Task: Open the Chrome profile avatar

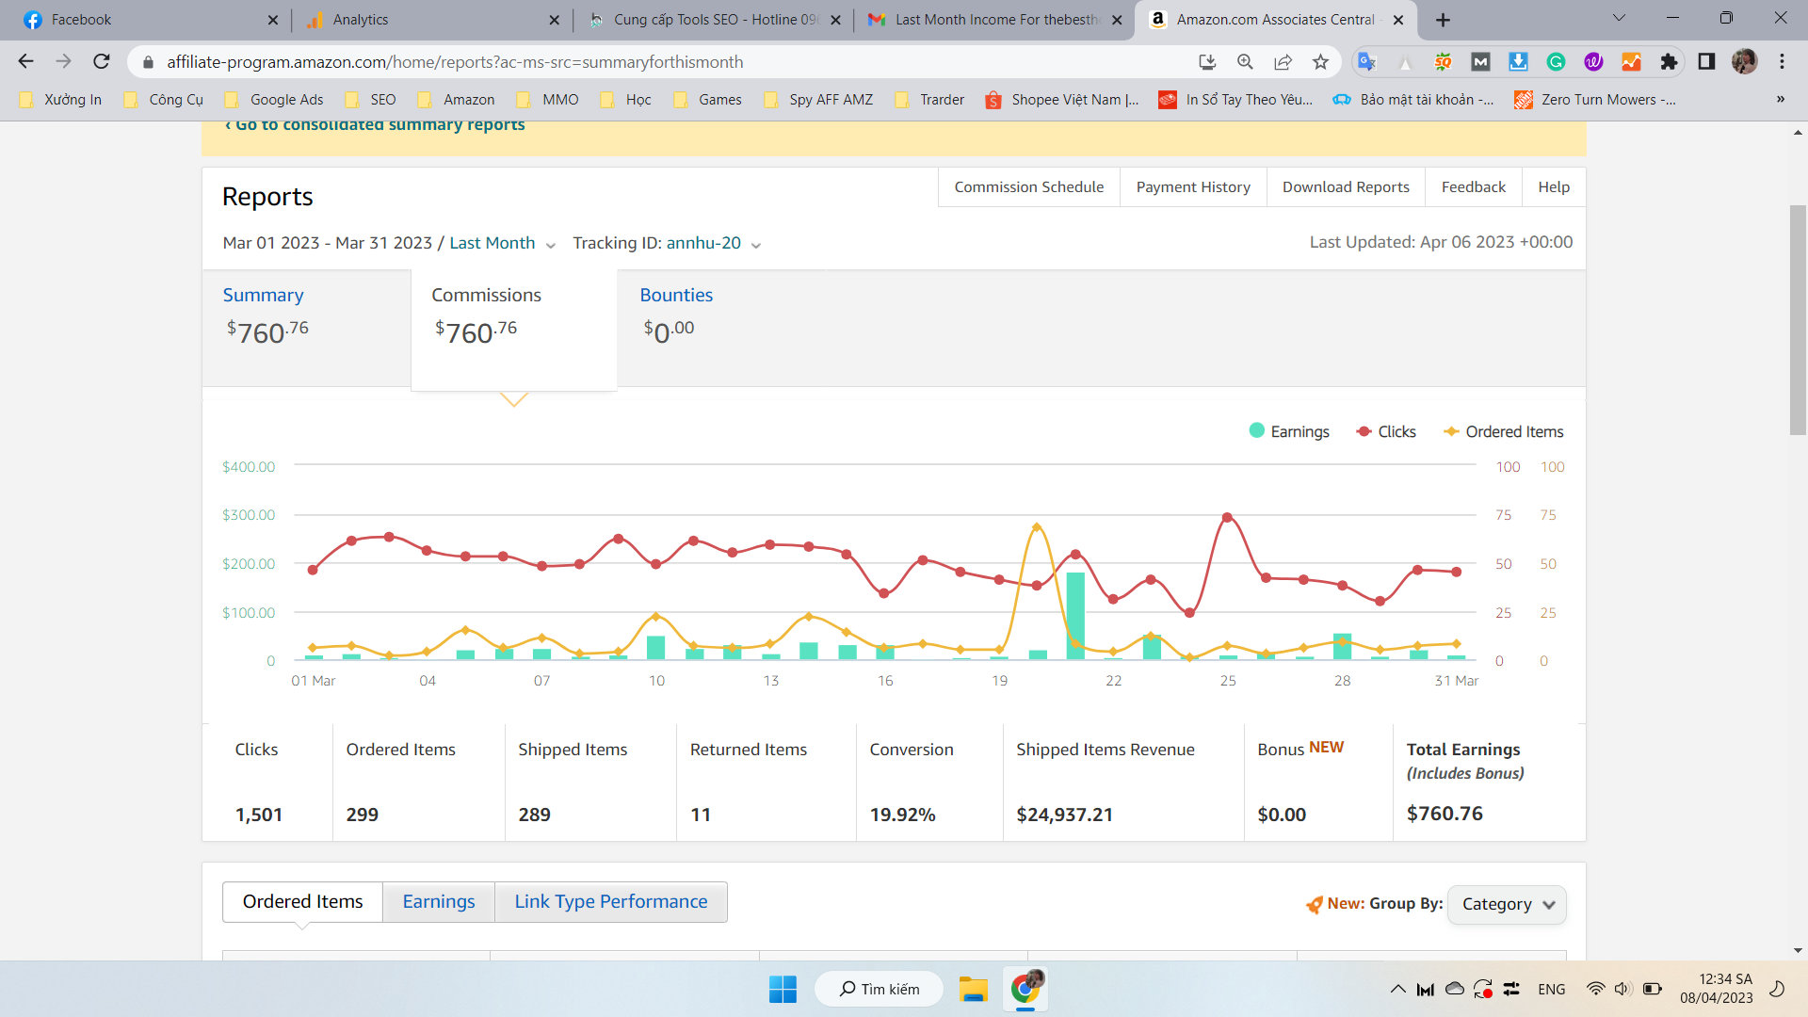Action: click(x=1744, y=61)
